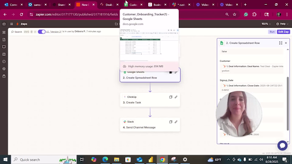Close the Create Spreadsheet Row panel
The image size is (292, 164).
pyautogui.click(x=286, y=43)
